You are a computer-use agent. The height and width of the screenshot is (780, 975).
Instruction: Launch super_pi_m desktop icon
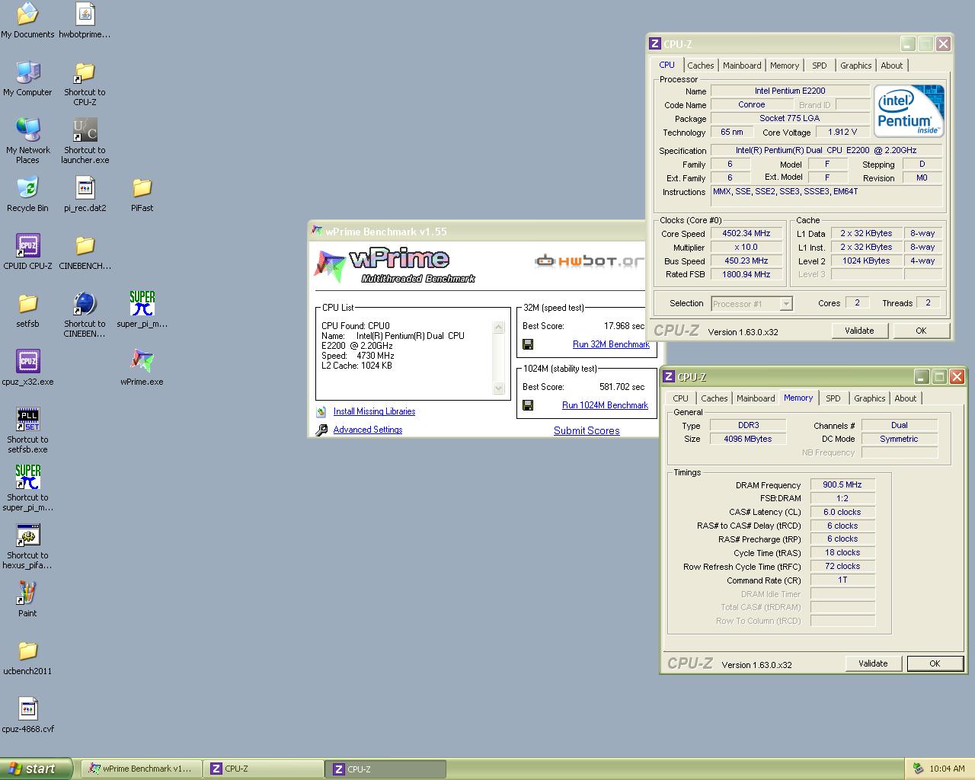[142, 310]
